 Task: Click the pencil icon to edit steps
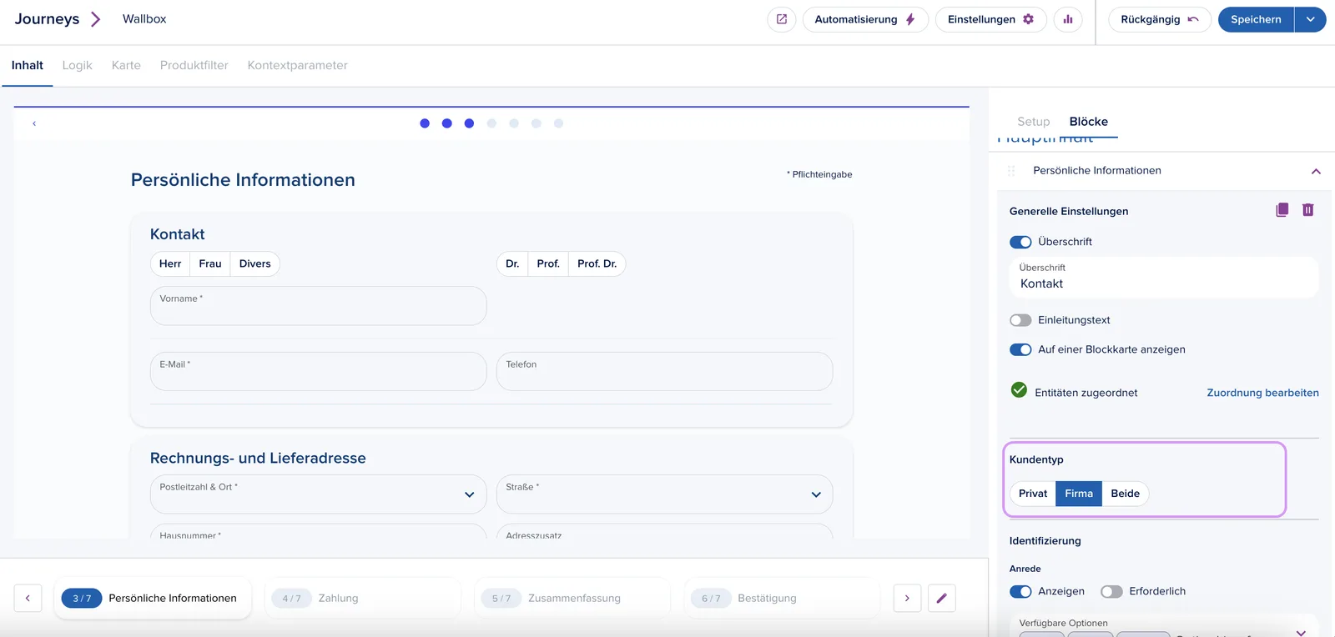(x=942, y=598)
